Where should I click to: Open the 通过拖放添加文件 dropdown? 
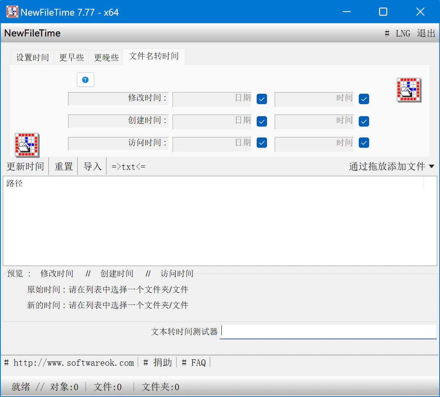[x=391, y=167]
